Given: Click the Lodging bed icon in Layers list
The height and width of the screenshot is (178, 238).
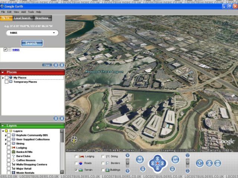Looking at the screenshot, I should 13,148.
